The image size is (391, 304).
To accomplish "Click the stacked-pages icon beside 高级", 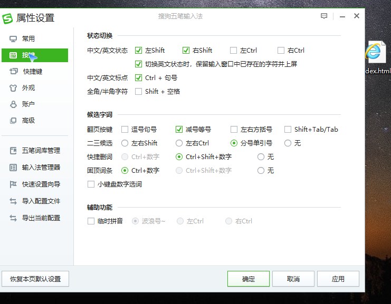I will coord(13,121).
